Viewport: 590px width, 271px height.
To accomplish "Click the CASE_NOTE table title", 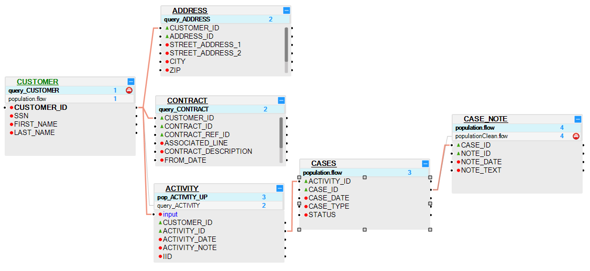I will (486, 119).
